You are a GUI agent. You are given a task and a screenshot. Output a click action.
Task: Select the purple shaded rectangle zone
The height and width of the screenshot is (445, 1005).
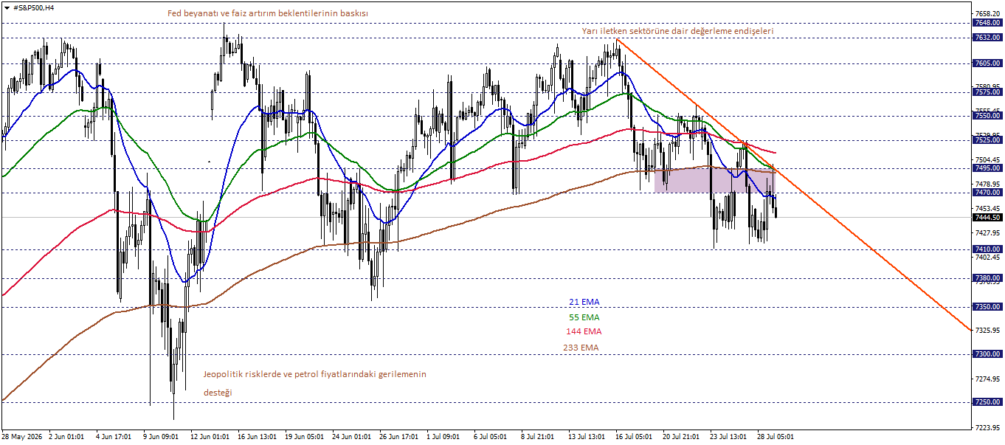click(714, 180)
